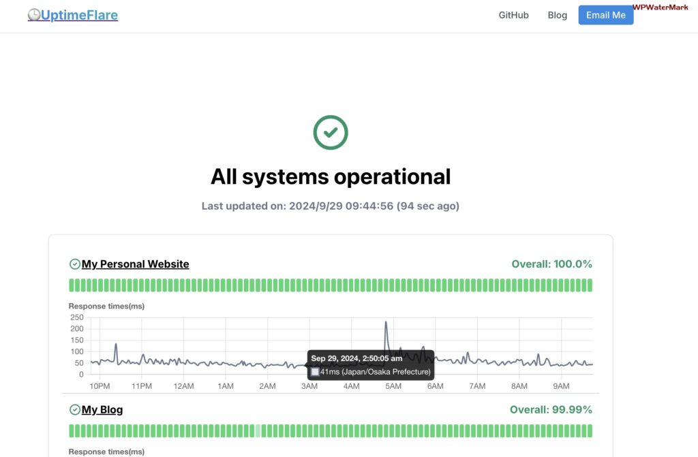
Task: Click check icon next to My Personal Website
Action: 75,264
